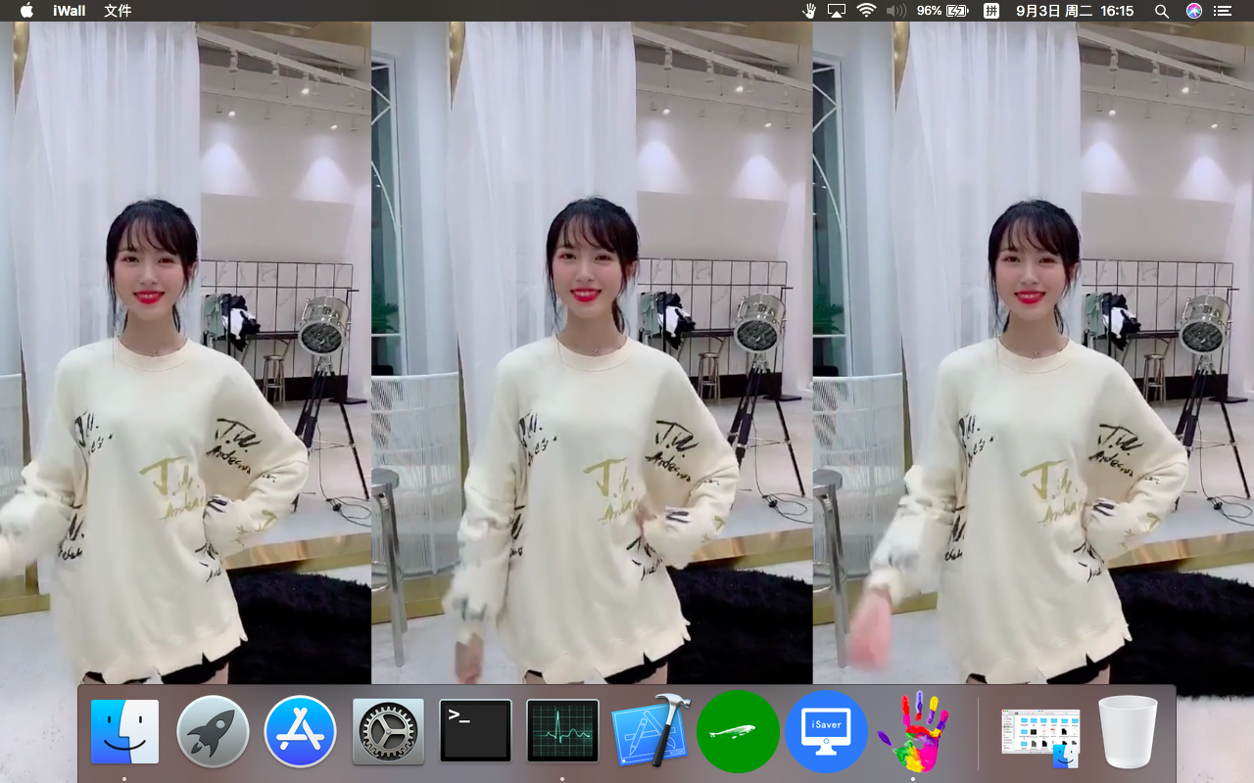Image resolution: width=1254 pixels, height=783 pixels.
Task: Open the Trash in the dock
Action: click(x=1129, y=731)
